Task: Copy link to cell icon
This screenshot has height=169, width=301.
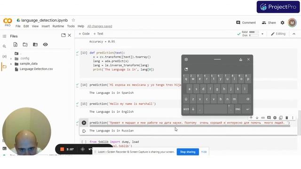Action: (263, 118)
